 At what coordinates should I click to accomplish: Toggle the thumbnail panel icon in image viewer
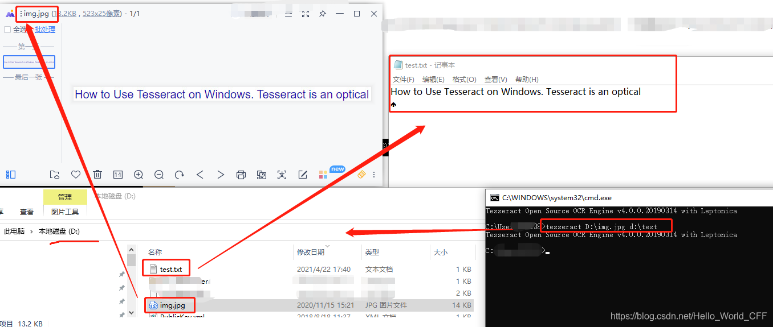tap(11, 175)
